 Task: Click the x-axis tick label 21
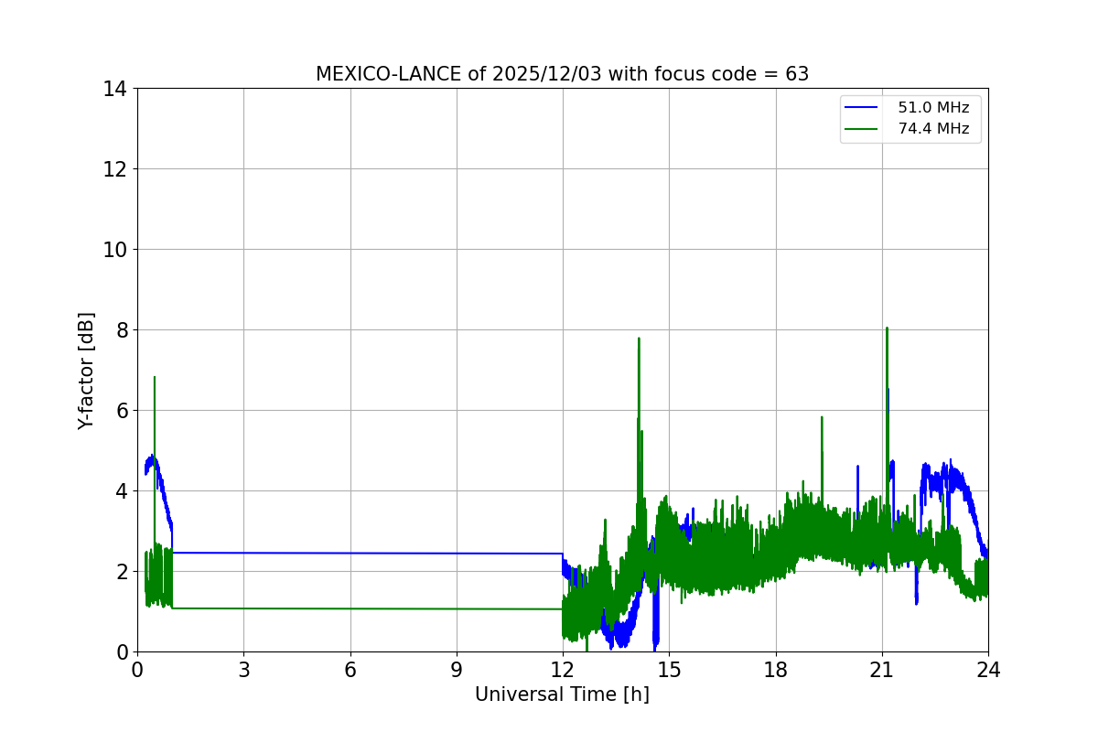[x=882, y=670]
